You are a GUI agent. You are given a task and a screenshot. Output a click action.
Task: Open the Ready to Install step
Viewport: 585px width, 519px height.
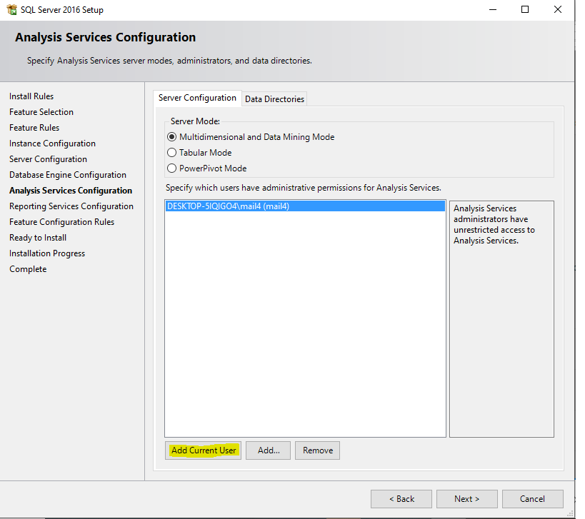[x=37, y=237]
